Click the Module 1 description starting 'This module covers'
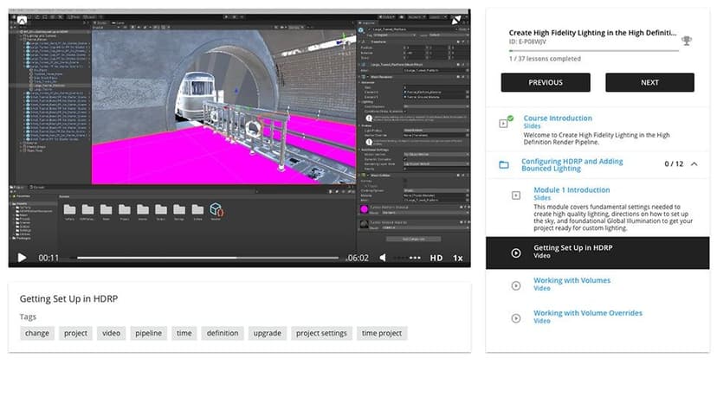 pos(613,217)
